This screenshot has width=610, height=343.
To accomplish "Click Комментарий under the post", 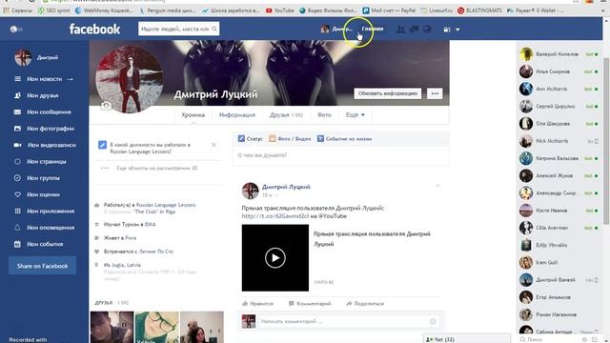I will point(310,303).
